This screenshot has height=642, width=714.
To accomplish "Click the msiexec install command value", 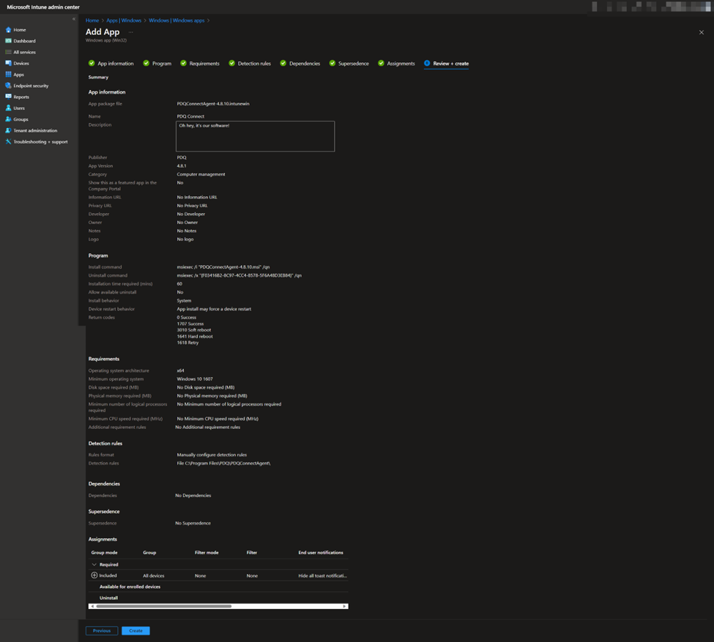I will (x=223, y=267).
